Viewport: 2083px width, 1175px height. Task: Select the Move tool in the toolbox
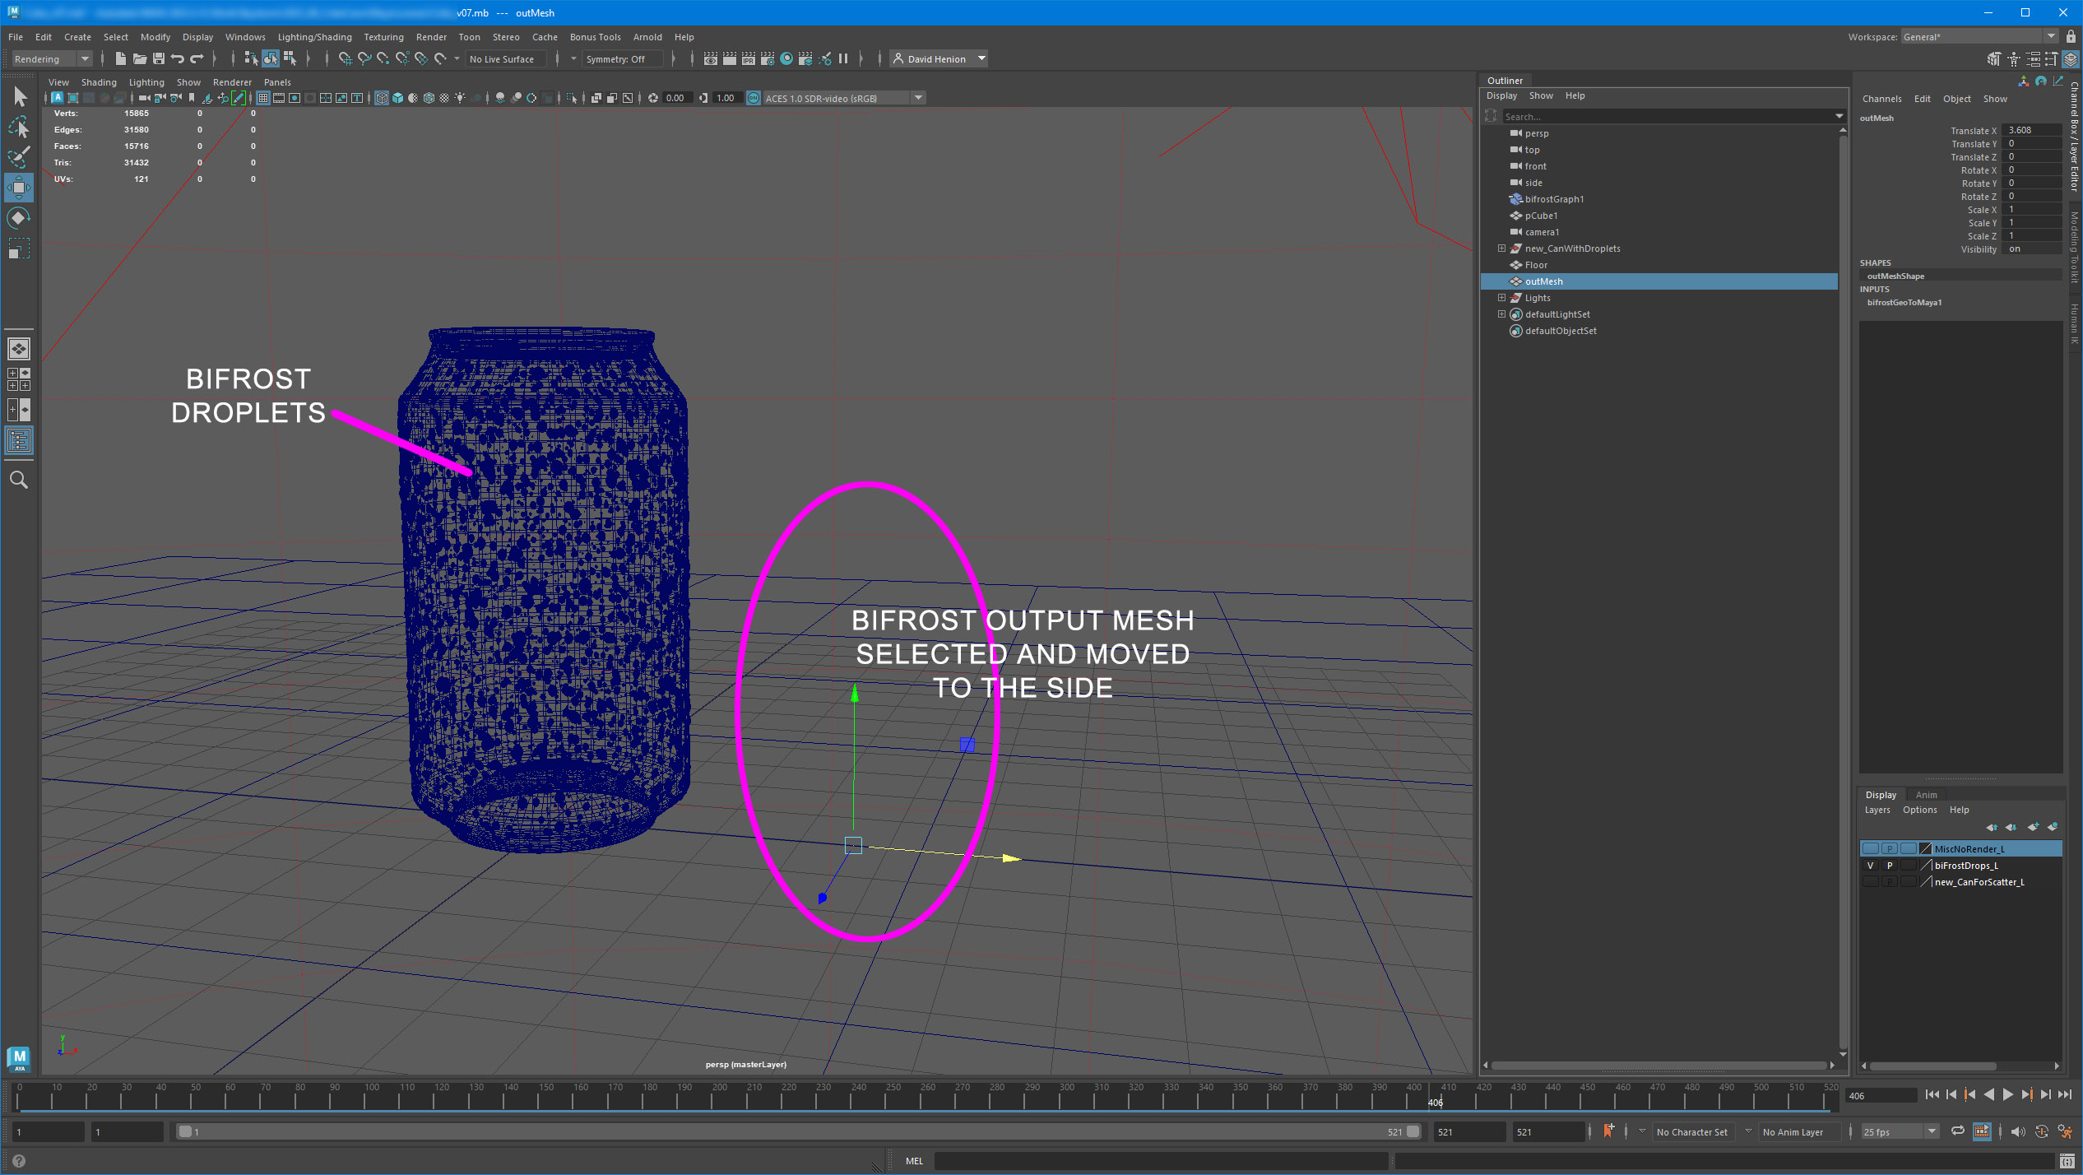point(19,186)
